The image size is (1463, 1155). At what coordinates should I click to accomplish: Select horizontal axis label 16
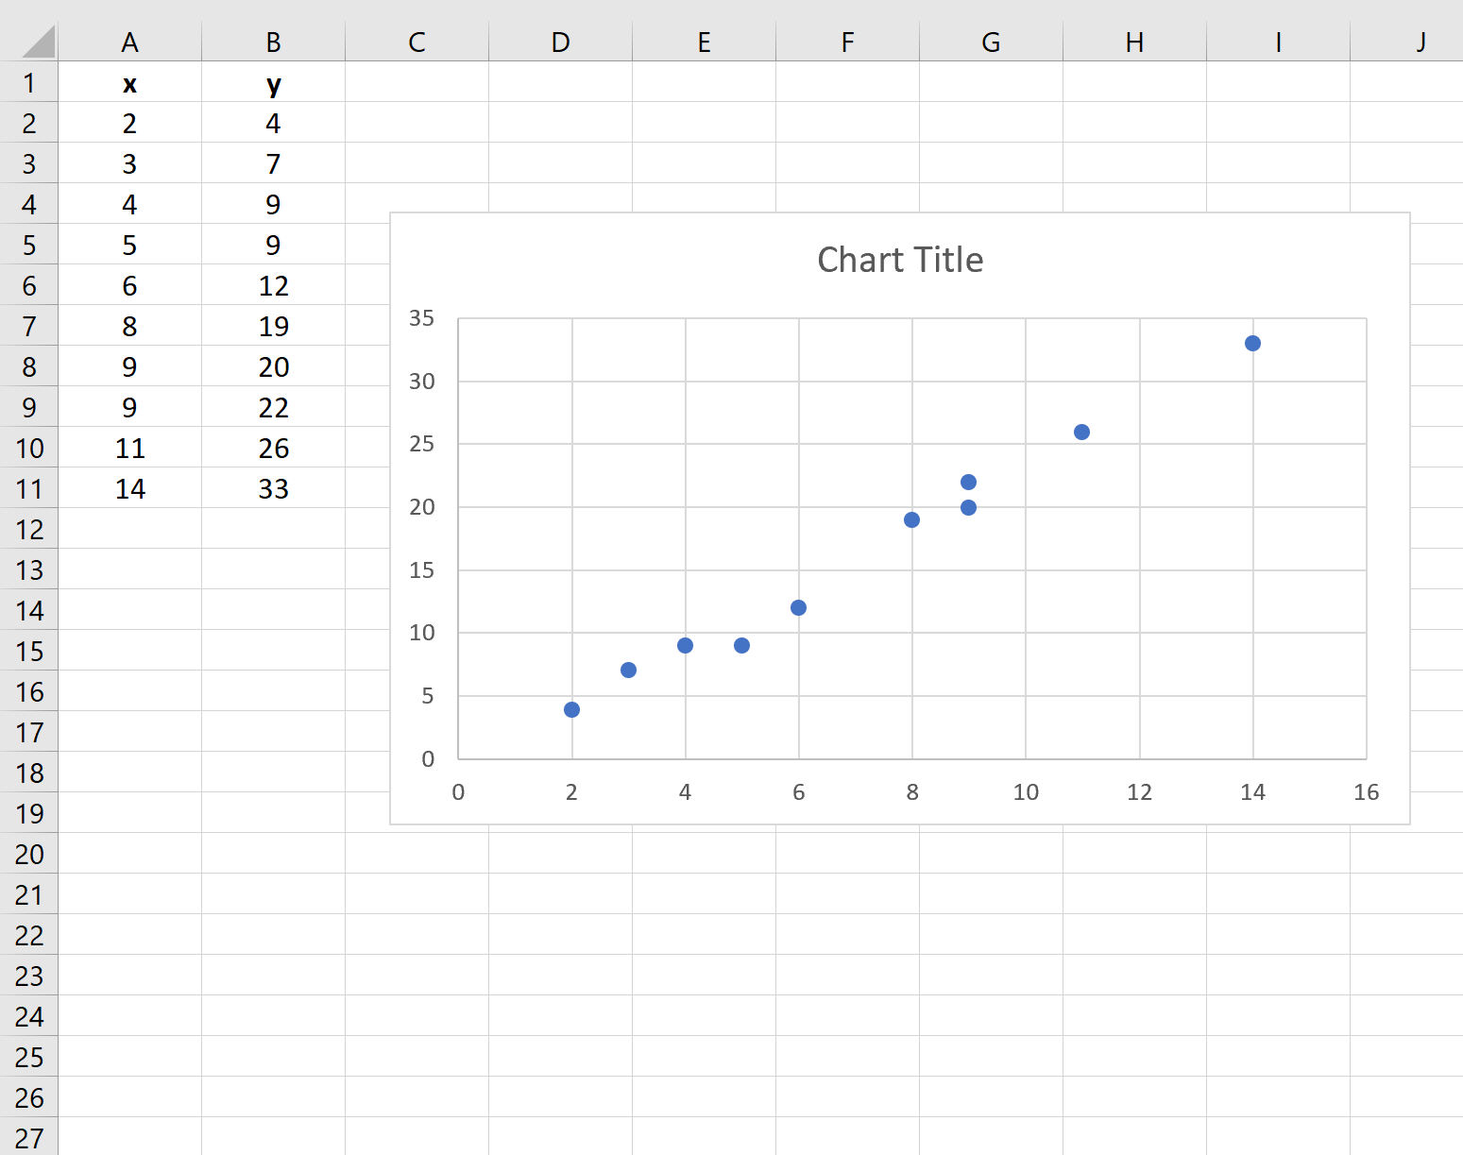[x=1366, y=791]
